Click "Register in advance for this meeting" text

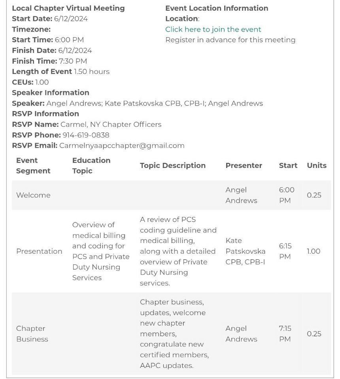click(x=230, y=40)
